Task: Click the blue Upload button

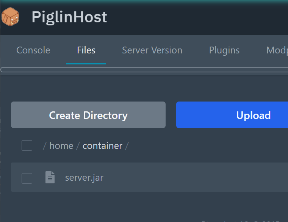Action: tap(232, 115)
